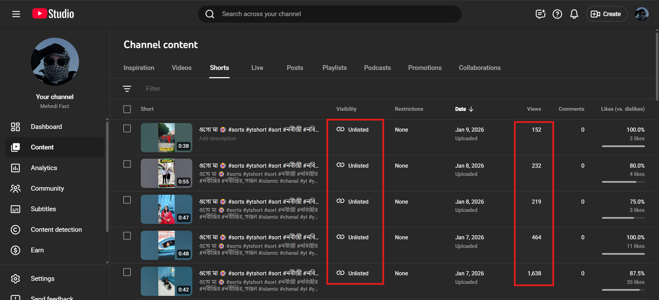This screenshot has width=659, height=300.
Task: Open the send feedback icon in header
Action: [540, 14]
